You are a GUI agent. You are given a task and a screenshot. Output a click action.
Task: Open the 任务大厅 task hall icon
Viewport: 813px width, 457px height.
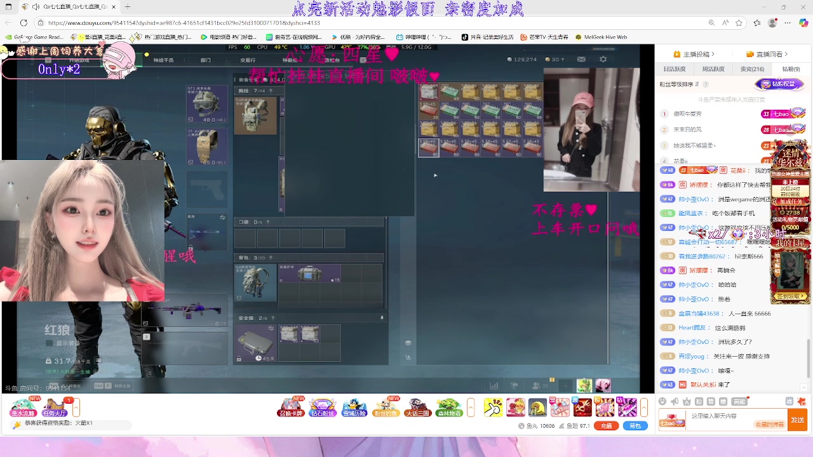pos(55,407)
